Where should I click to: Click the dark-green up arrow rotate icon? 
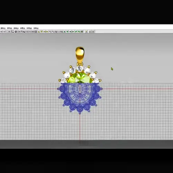(64, 31)
